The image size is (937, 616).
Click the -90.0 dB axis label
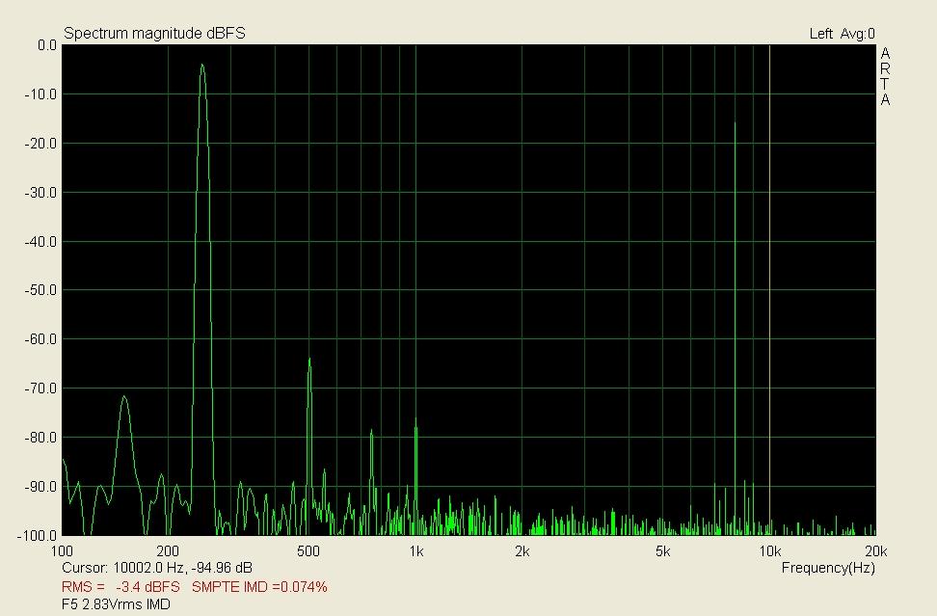(x=40, y=487)
